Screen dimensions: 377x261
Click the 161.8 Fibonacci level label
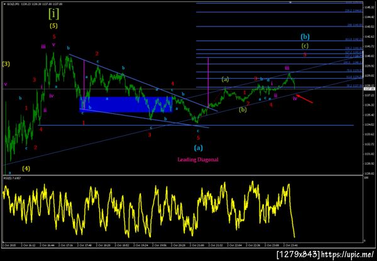(x=353, y=39)
